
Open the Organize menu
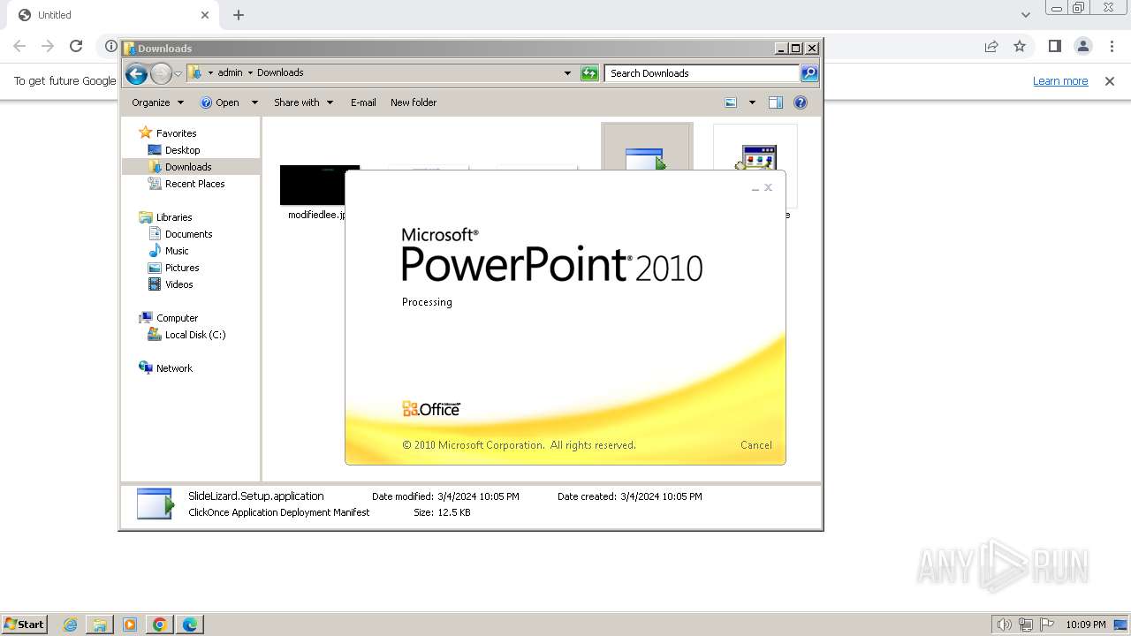pos(157,102)
